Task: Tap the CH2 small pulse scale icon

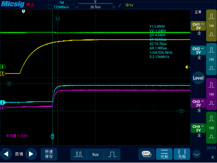Action: tap(211, 68)
